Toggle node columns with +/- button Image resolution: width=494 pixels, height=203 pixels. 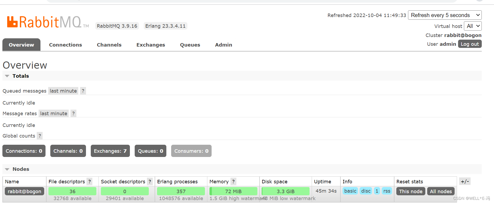click(x=465, y=181)
